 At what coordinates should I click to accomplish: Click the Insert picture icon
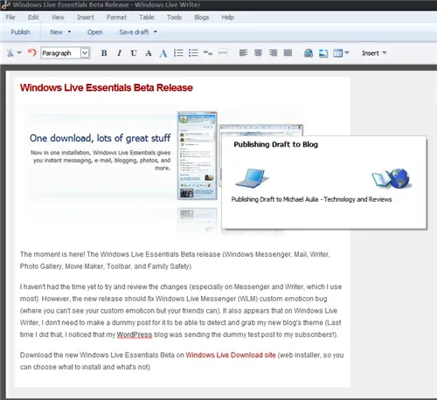point(323,53)
